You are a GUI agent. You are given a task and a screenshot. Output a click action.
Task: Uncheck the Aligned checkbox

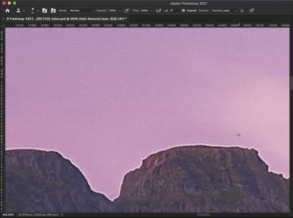coord(183,11)
